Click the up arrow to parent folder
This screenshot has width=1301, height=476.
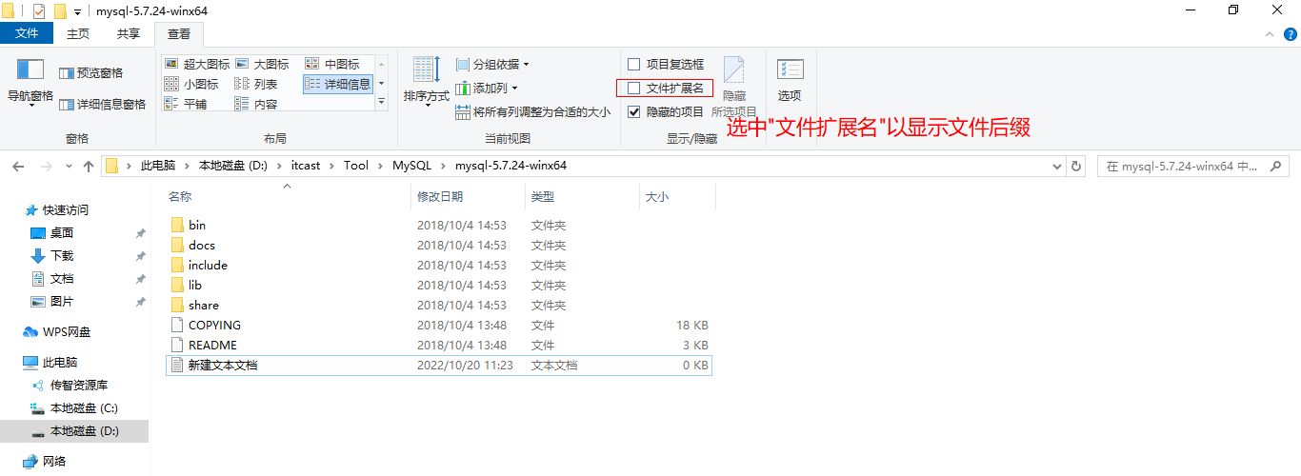tap(89, 166)
